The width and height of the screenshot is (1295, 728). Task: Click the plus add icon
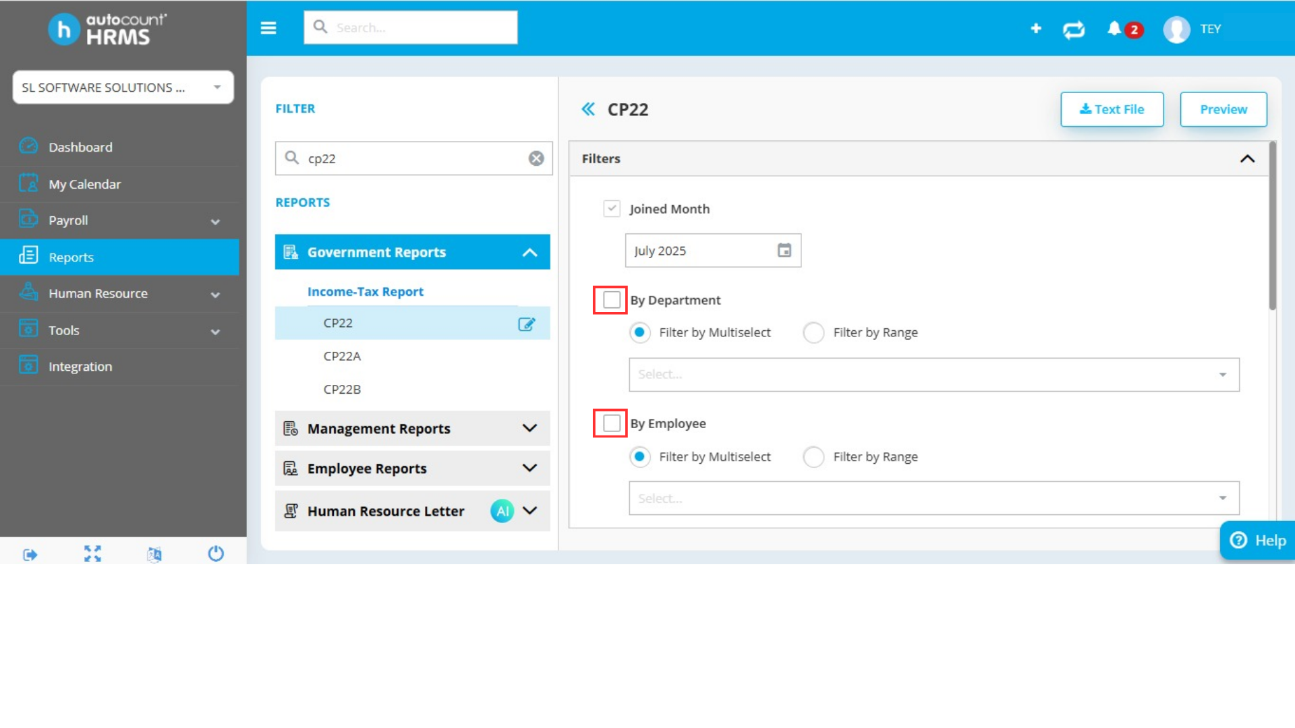tap(1036, 28)
